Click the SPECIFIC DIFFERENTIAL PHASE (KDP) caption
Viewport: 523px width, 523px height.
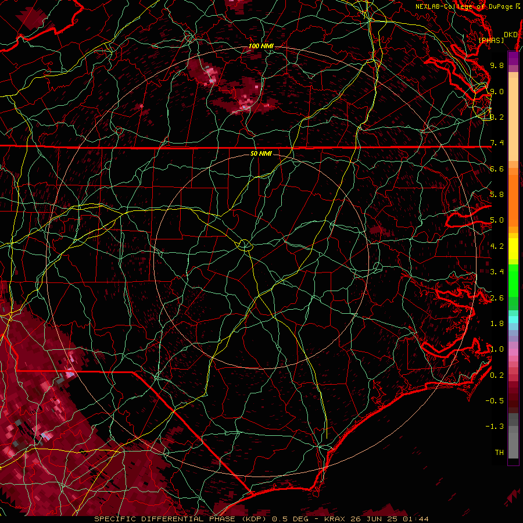pos(182,519)
